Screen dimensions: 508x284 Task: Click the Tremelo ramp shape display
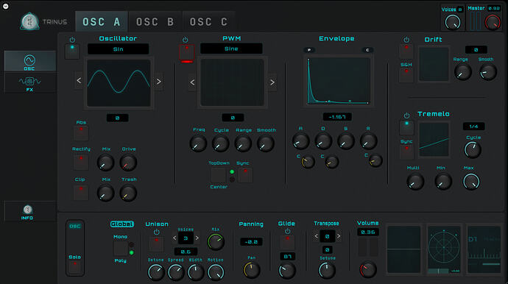(434, 140)
